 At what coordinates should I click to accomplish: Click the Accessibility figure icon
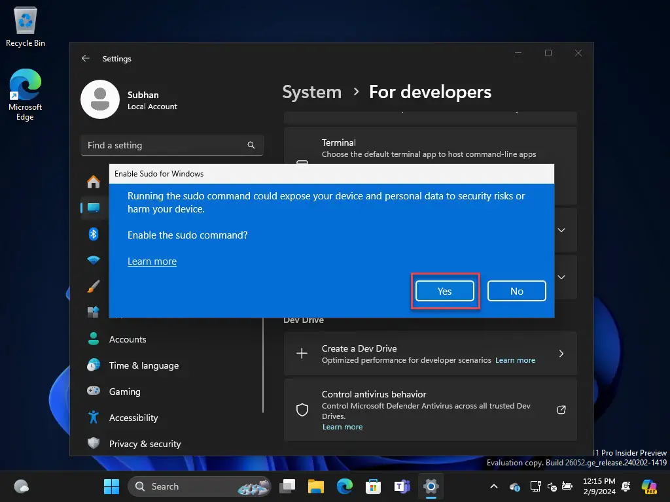tap(93, 417)
